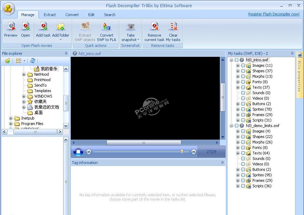Expand the Program Files folder
Screen dimensions: 304x215
(11, 124)
